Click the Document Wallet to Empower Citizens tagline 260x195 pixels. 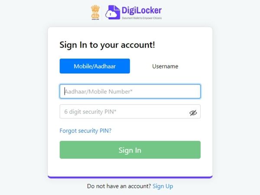click(x=142, y=18)
